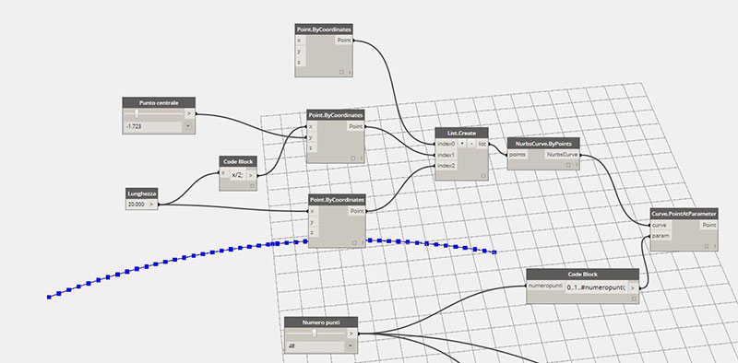Image resolution: width=738 pixels, height=363 pixels.
Task: Click the Punto centrale slider output arrow
Action: click(189, 113)
